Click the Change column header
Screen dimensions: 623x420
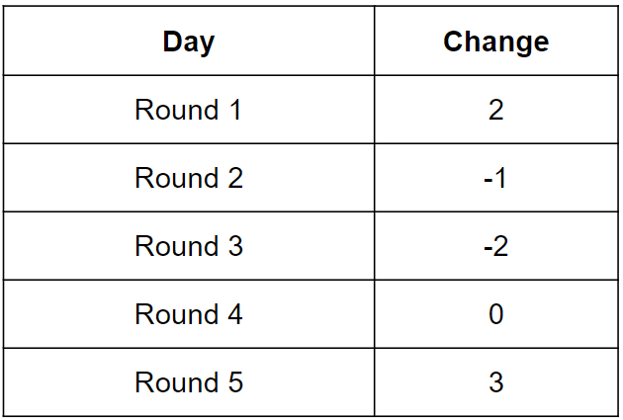pyautogui.click(x=495, y=42)
